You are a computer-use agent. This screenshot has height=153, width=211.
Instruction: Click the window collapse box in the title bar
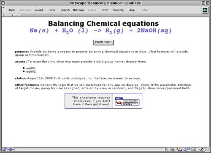(208, 3)
